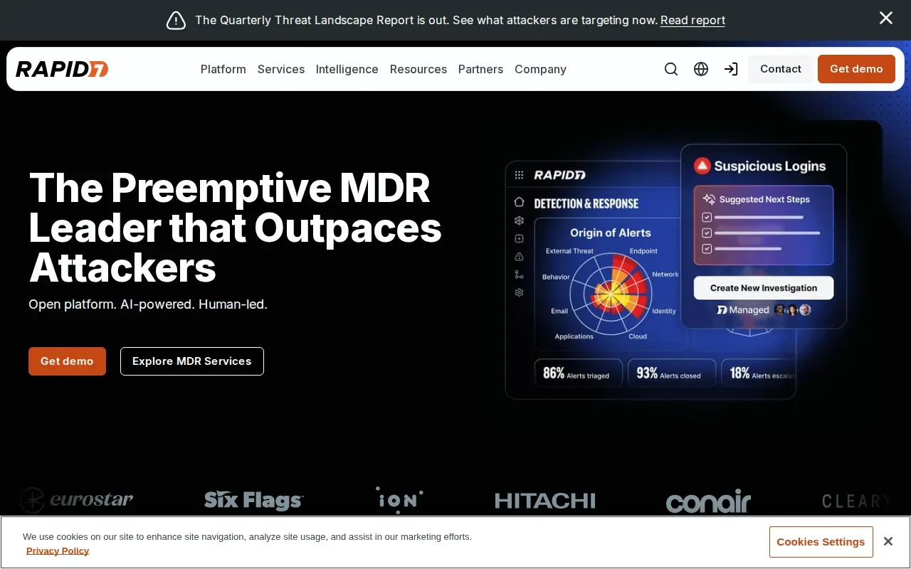Click the sign-in arrow icon

tap(731, 69)
